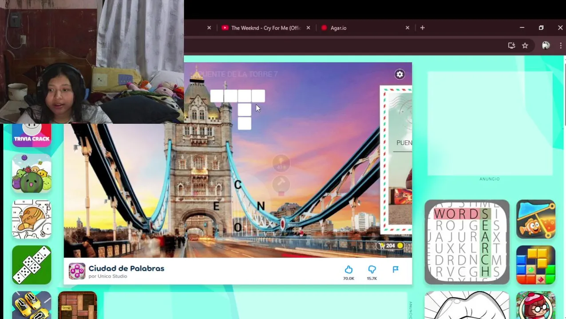The image size is (566, 319).
Task: Click the hammer hint button in game
Action: click(281, 184)
